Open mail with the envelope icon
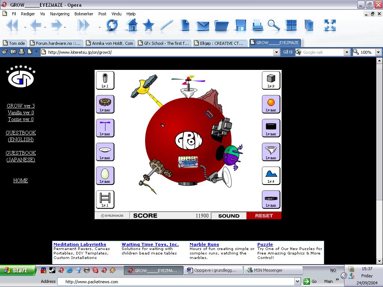Viewport: 383px width, 287px height. [x=203, y=26]
